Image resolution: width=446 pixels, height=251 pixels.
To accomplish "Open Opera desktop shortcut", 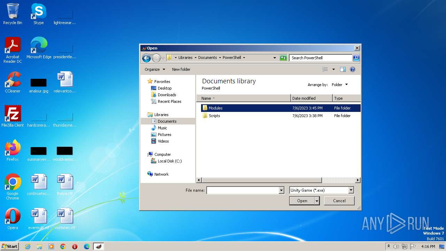I will pyautogui.click(x=13, y=219).
